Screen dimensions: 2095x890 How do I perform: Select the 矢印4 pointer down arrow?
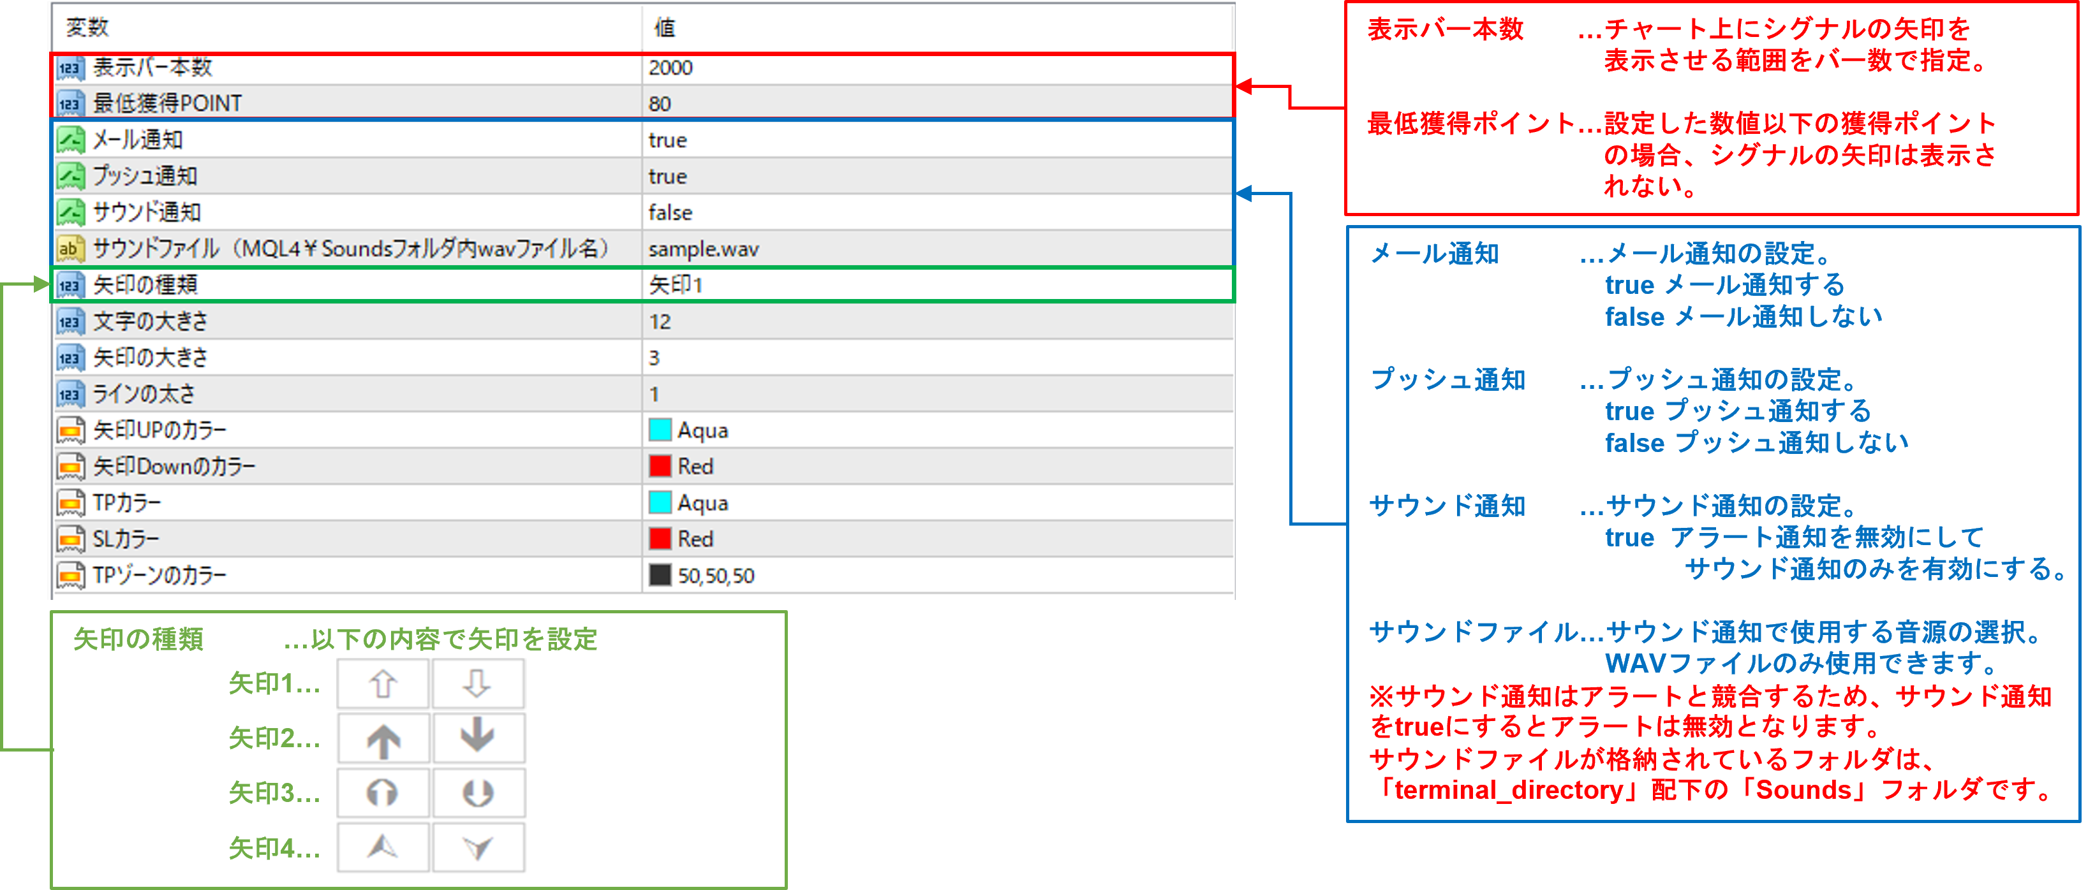pyautogui.click(x=477, y=848)
